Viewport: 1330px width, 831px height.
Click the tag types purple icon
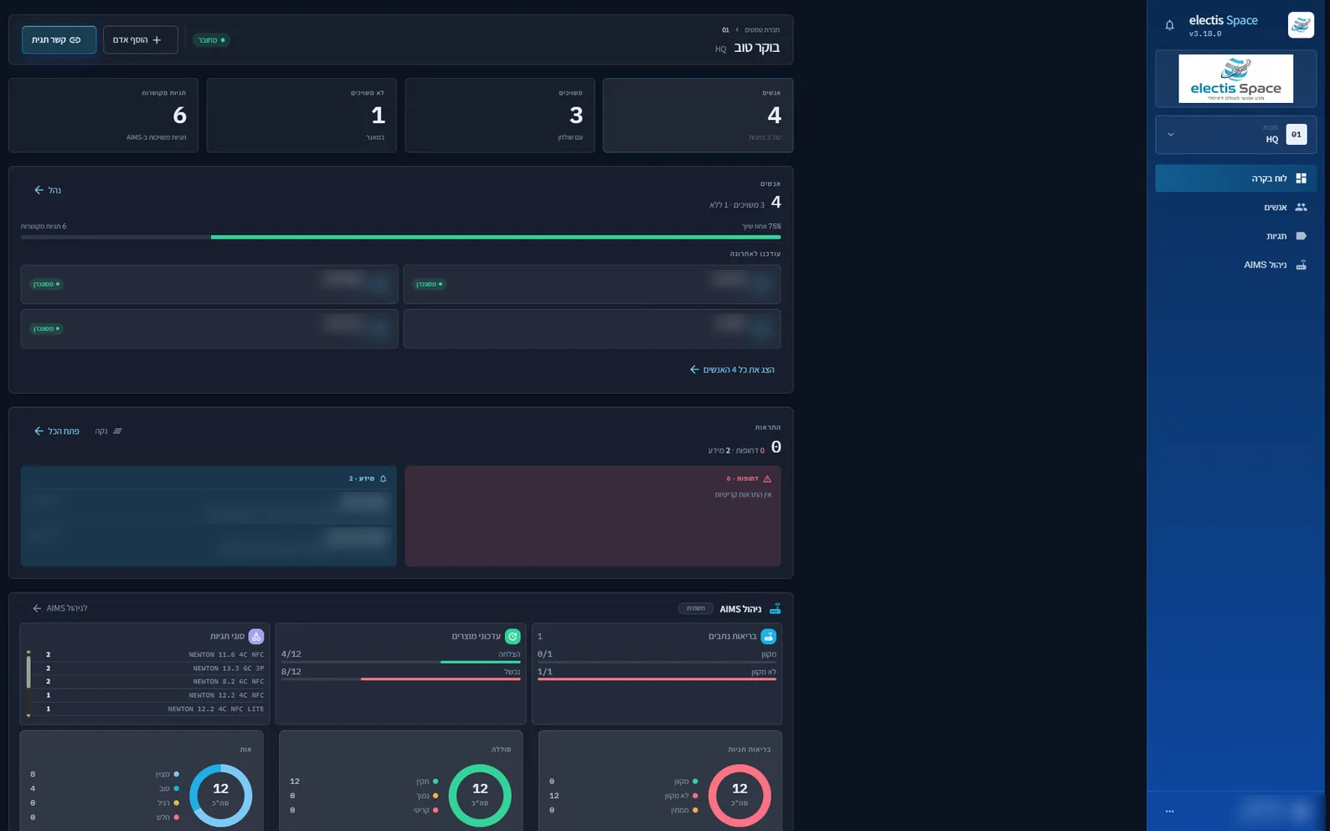256,637
